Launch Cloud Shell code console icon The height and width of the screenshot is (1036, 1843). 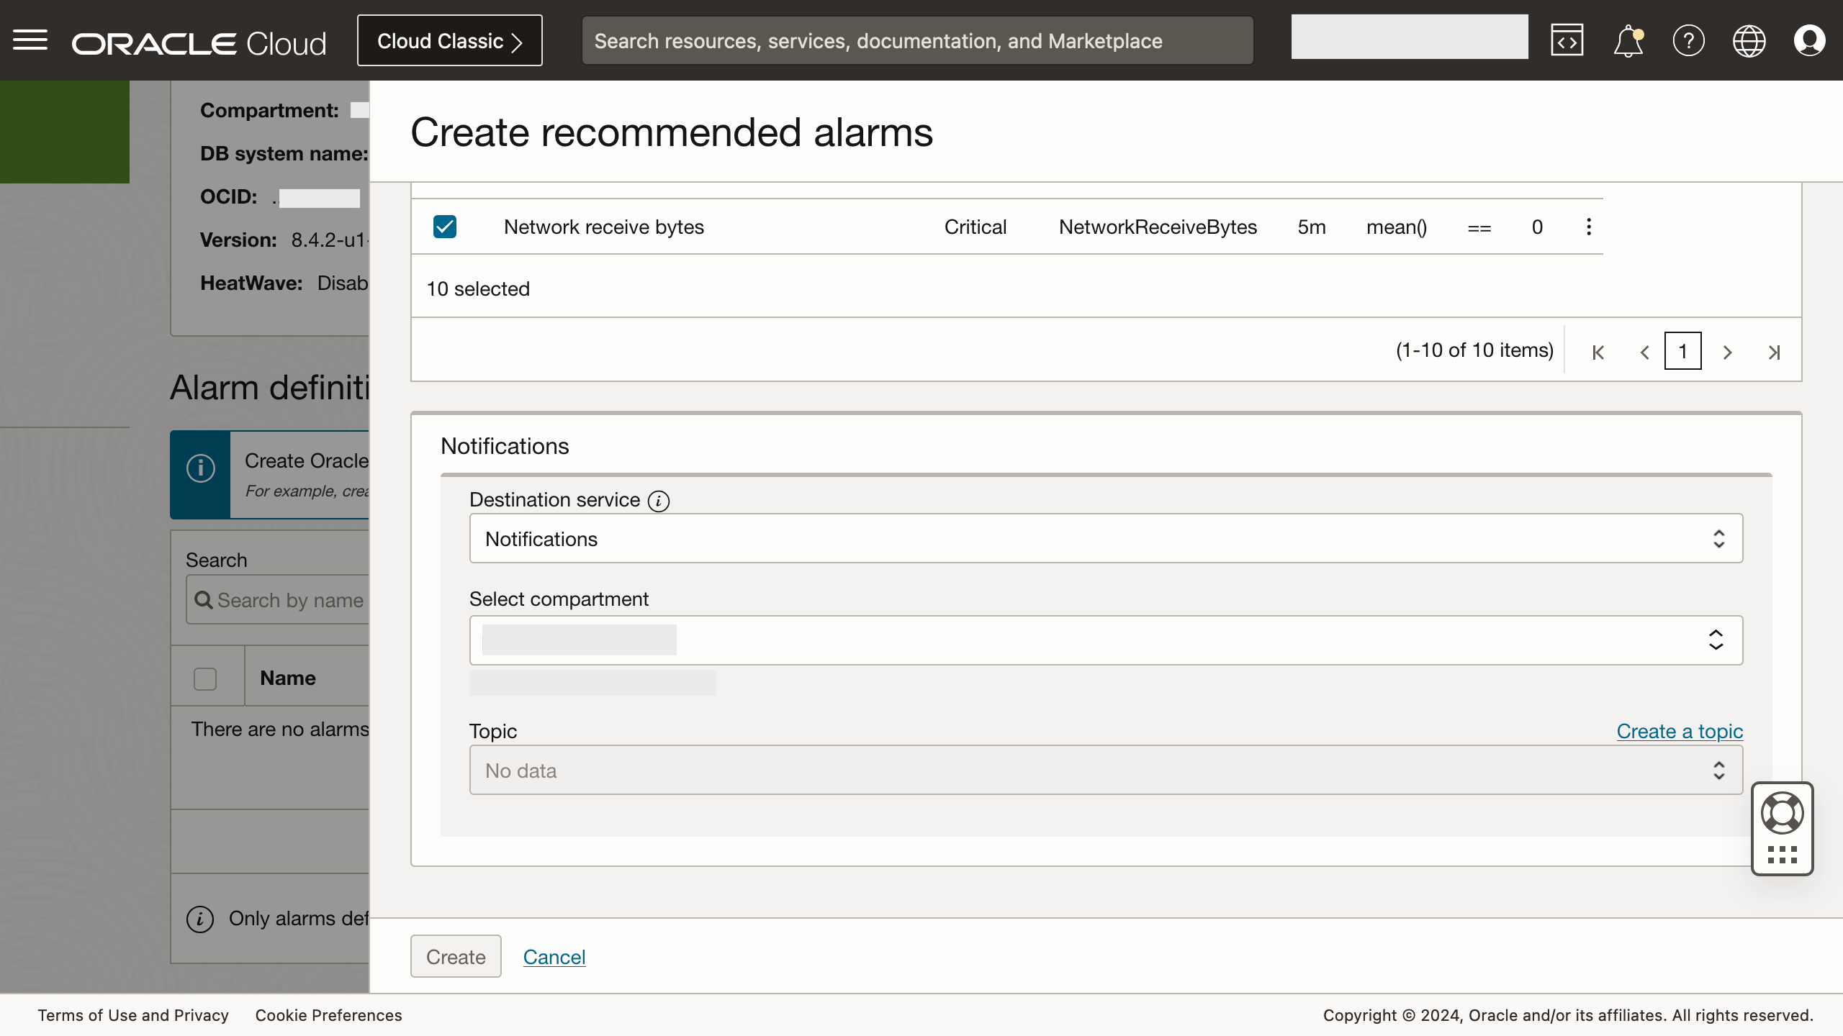[1567, 40]
